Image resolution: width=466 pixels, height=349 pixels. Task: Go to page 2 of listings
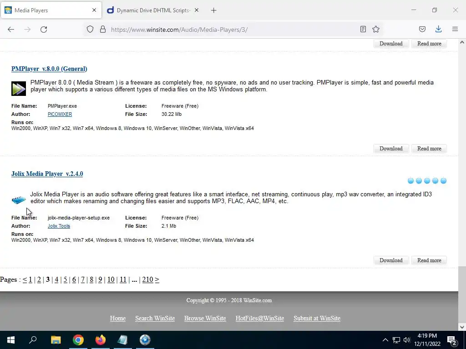39,280
